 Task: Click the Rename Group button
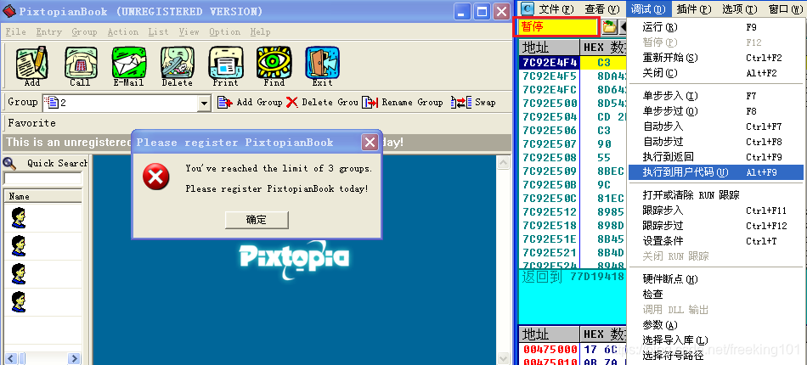click(403, 103)
